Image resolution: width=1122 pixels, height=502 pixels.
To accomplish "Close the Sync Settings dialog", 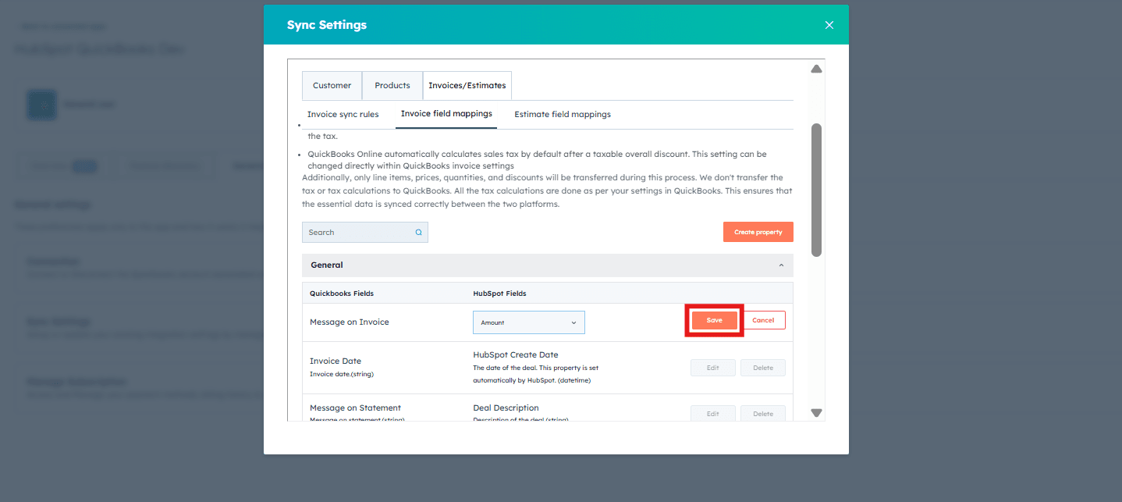I will (829, 25).
